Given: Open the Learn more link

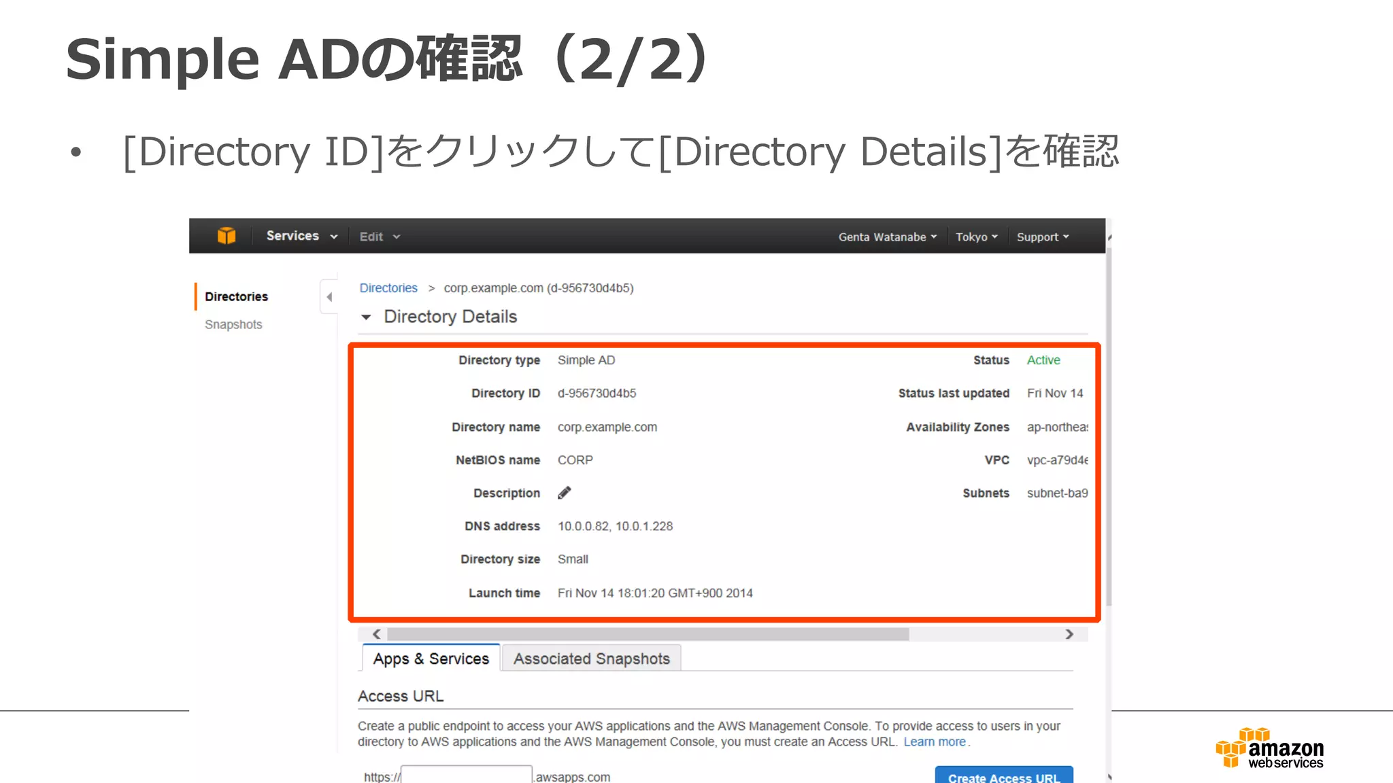Looking at the screenshot, I should pyautogui.click(x=935, y=742).
